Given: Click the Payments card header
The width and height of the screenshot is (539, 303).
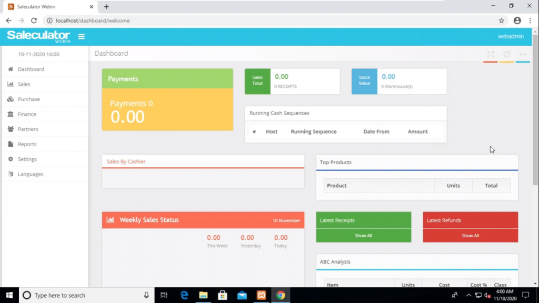Looking at the screenshot, I should pyautogui.click(x=167, y=79).
